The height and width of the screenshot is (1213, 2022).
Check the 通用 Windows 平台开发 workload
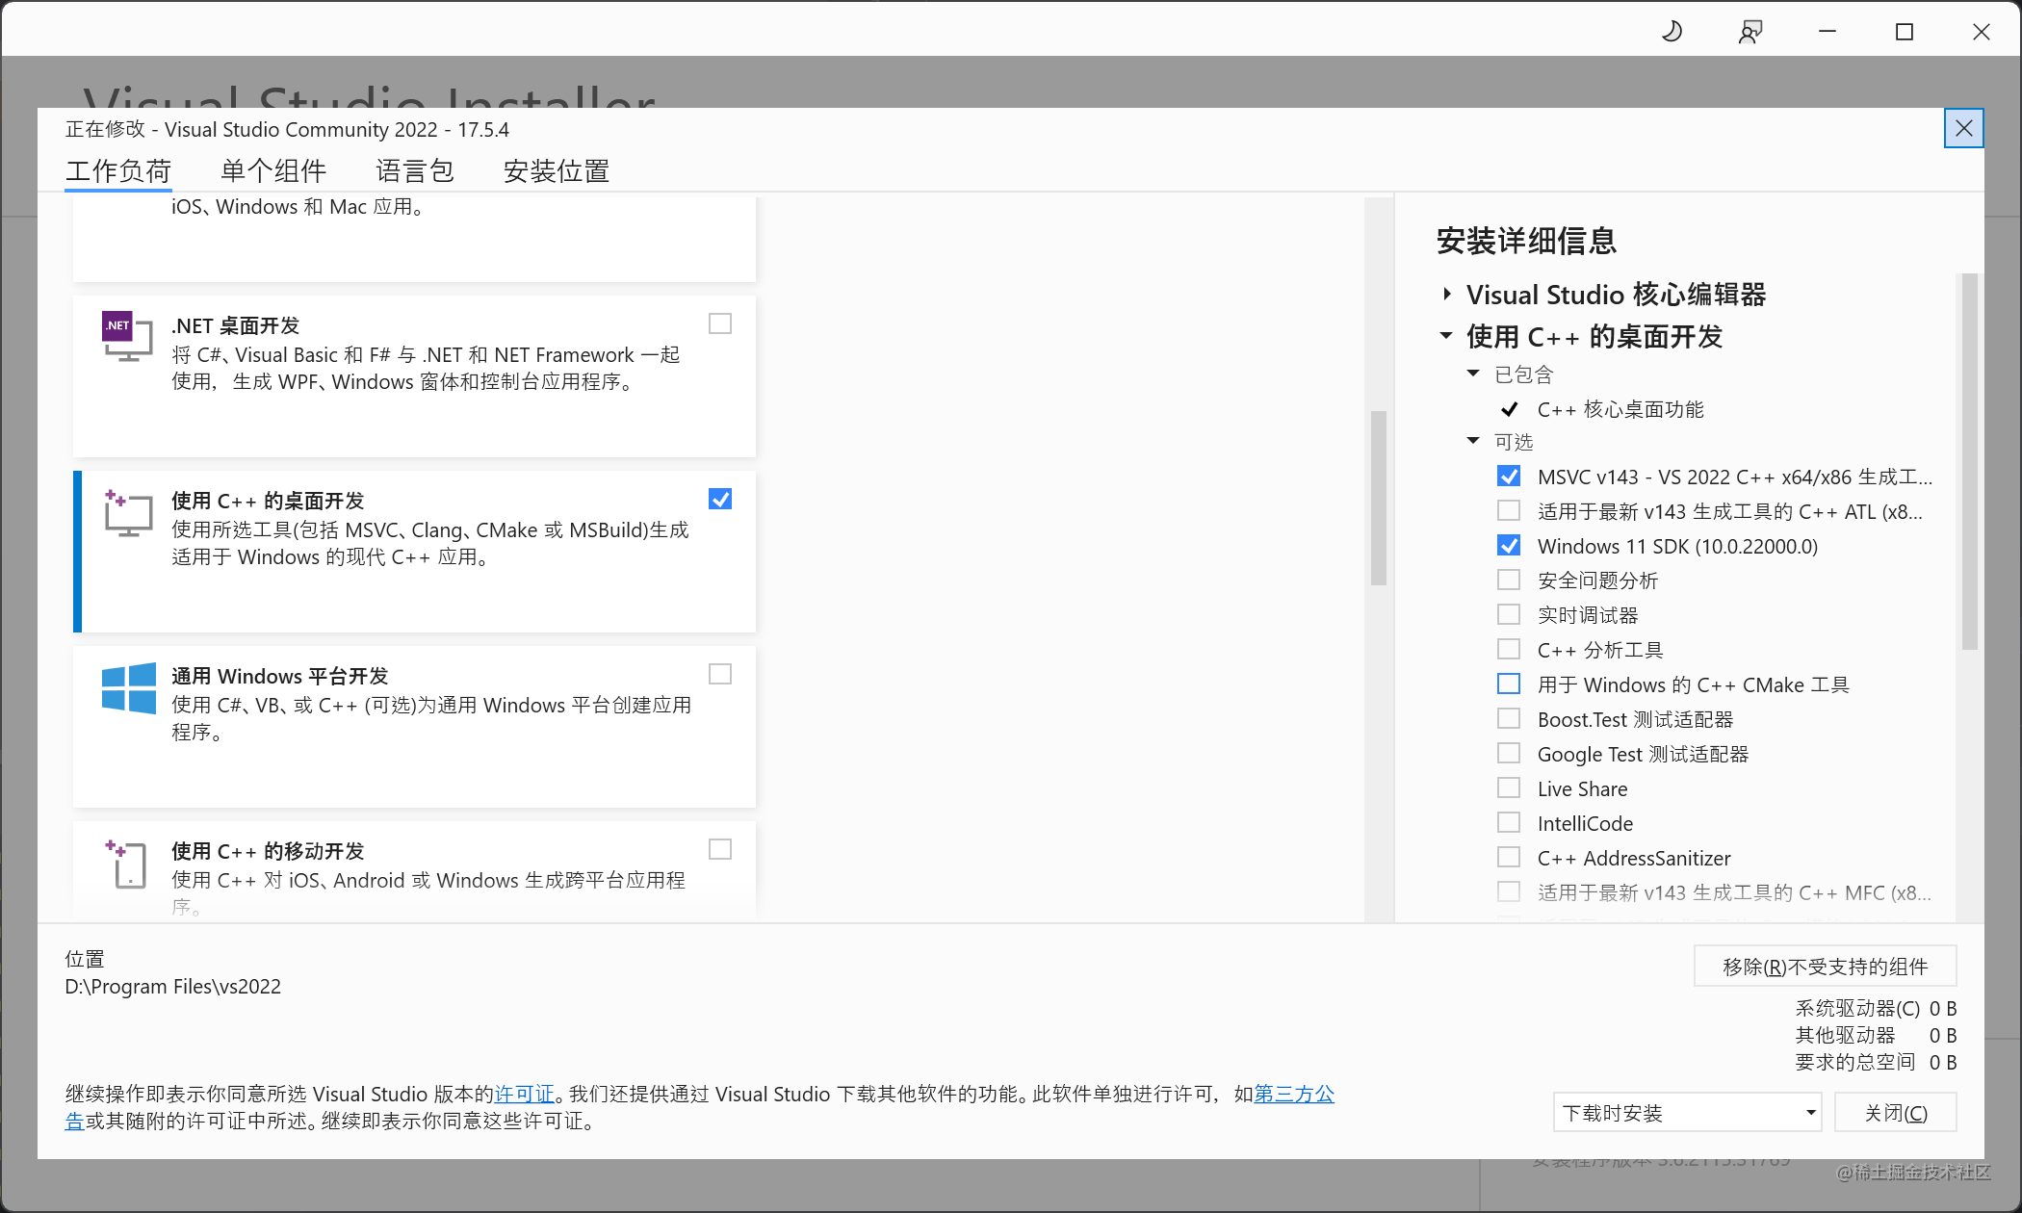click(x=719, y=674)
